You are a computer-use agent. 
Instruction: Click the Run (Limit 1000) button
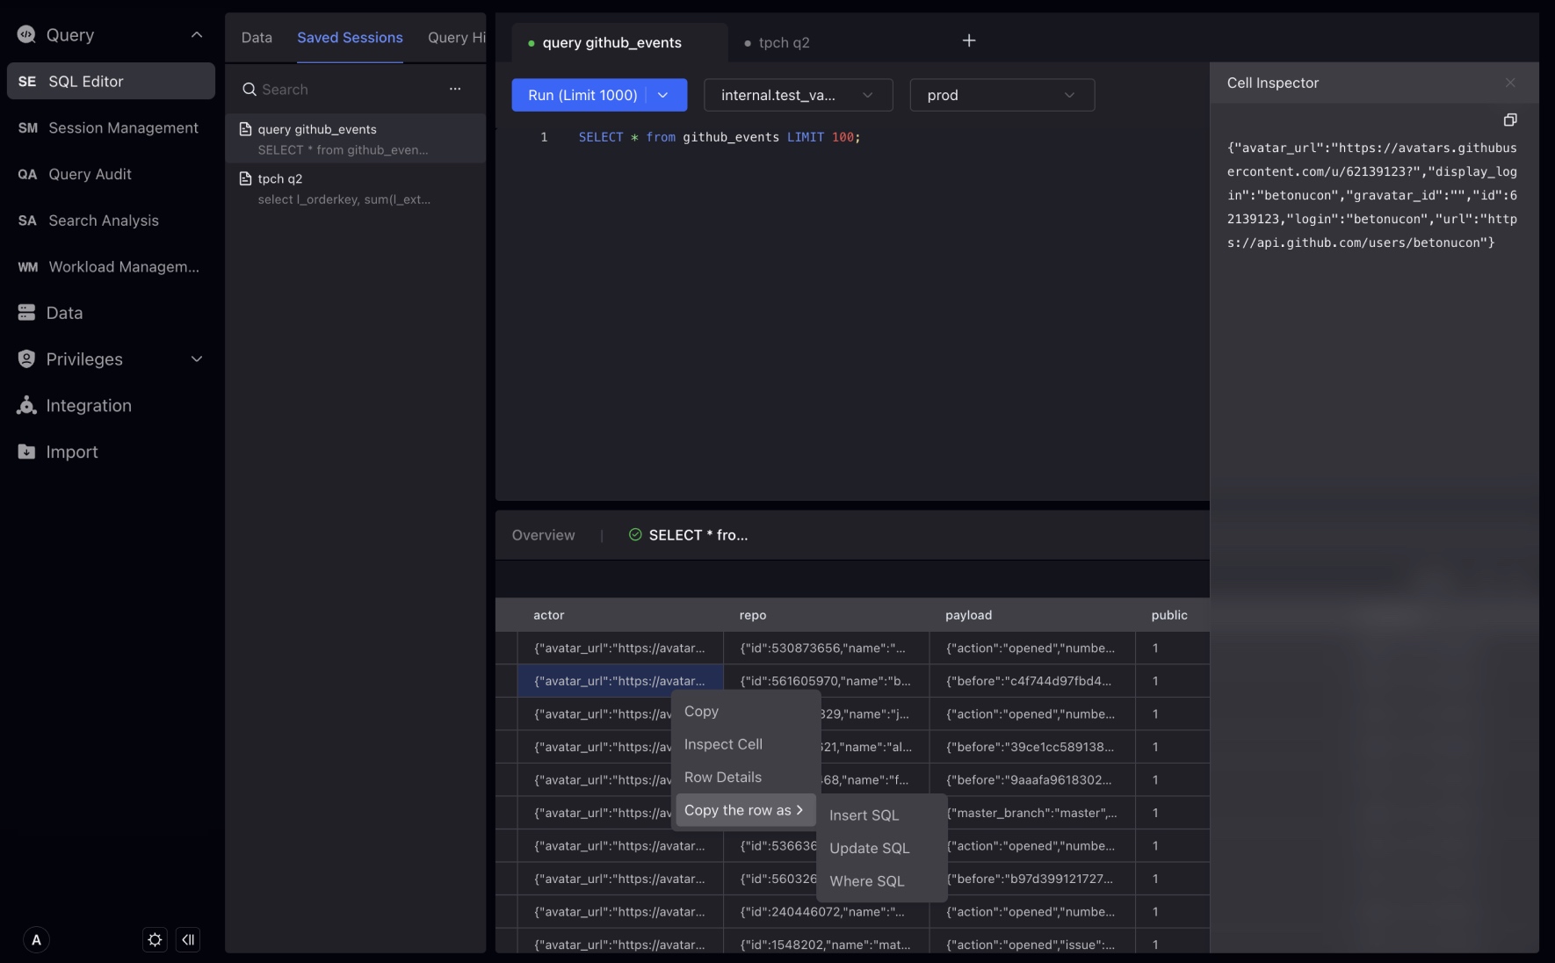(x=582, y=95)
